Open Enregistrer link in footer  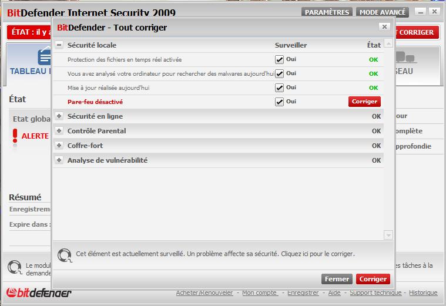303,292
